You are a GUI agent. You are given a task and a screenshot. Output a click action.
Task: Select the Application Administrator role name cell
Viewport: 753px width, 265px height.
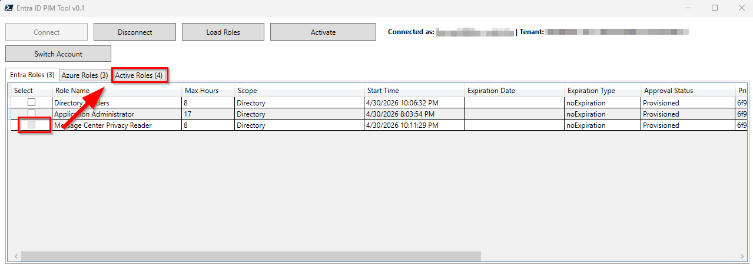click(117, 114)
